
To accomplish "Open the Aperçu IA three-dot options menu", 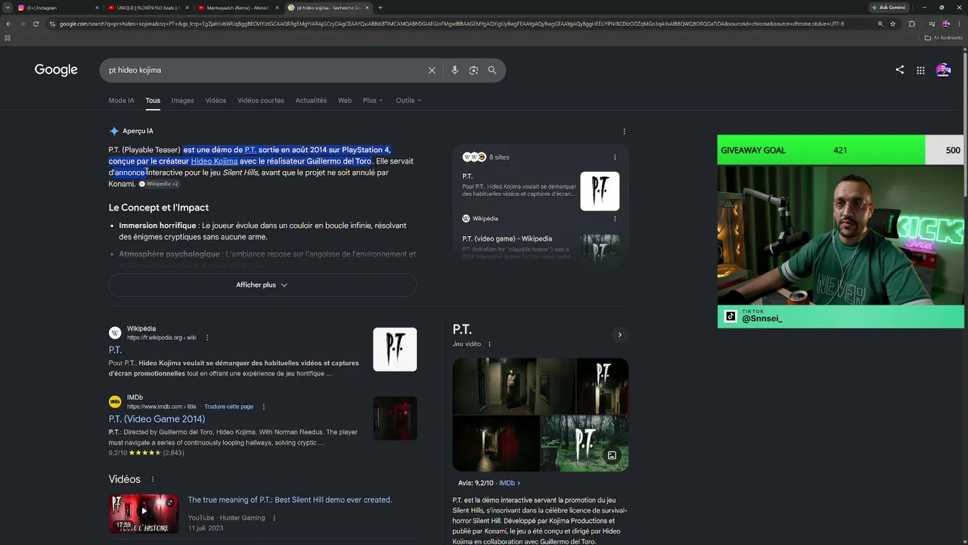I will pos(624,131).
